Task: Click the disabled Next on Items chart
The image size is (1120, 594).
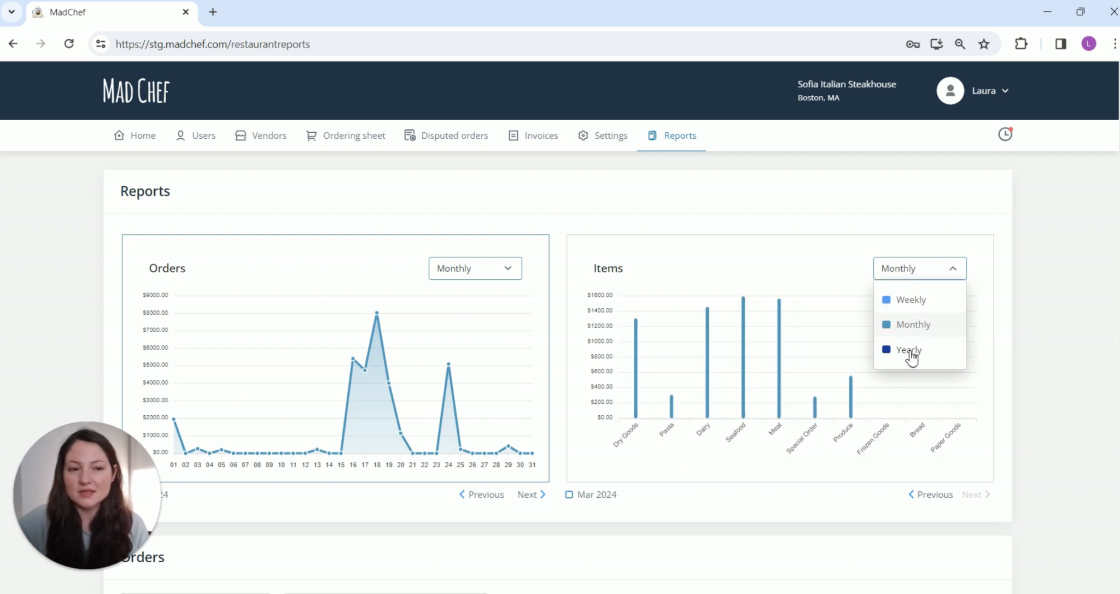Action: pyautogui.click(x=976, y=495)
